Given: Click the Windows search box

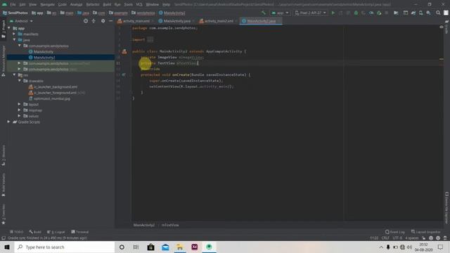Looking at the screenshot, I should coord(65,247).
